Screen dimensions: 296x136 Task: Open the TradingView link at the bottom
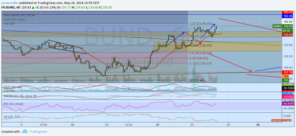(x=38, y=131)
